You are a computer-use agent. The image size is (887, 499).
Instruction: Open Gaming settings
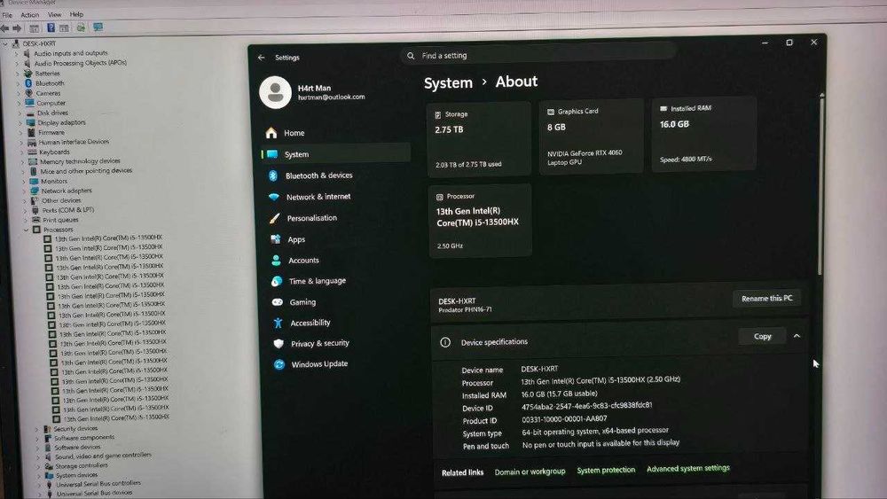coord(302,302)
